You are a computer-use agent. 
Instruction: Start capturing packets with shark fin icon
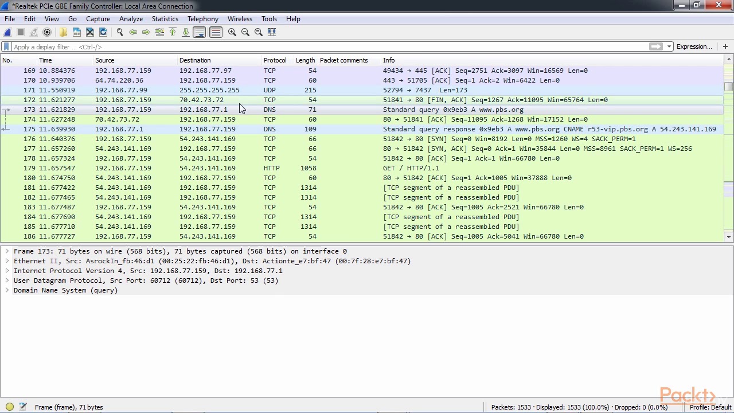(x=8, y=32)
